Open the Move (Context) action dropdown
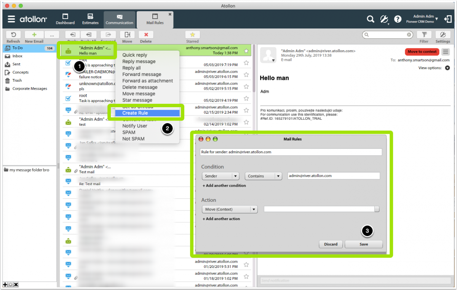The width and height of the screenshot is (457, 290). pos(230,209)
